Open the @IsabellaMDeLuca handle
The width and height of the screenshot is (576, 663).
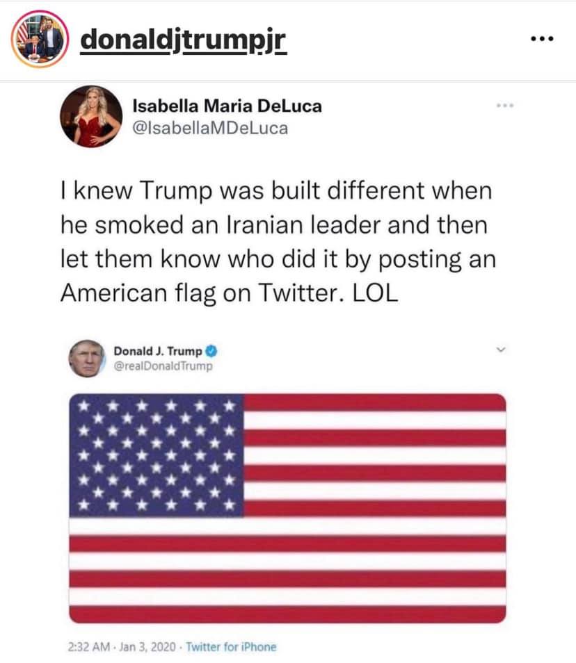(209, 128)
